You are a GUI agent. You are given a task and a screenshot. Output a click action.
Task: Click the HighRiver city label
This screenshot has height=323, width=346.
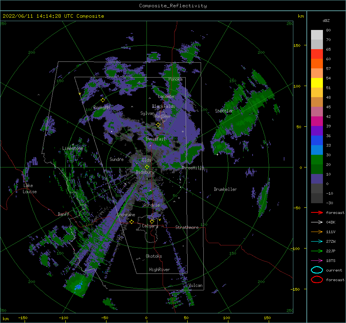tap(160, 270)
